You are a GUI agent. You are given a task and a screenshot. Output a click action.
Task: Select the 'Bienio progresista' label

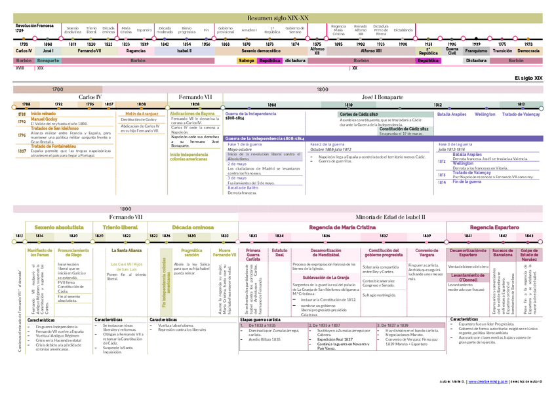pos(186,30)
